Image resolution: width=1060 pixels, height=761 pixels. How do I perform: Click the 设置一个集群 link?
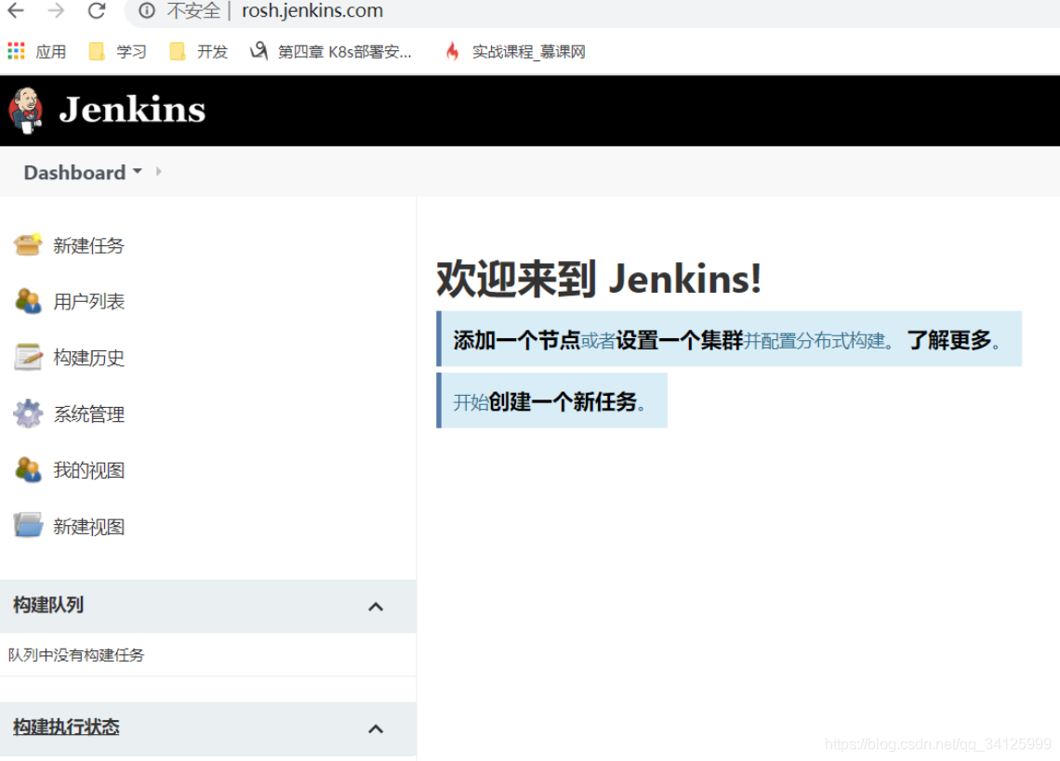(x=680, y=340)
